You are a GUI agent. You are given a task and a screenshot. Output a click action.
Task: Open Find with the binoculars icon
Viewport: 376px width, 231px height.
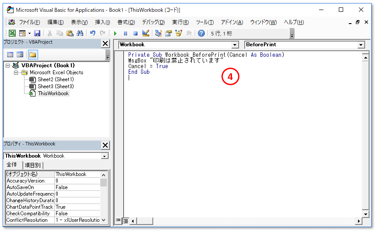pos(80,33)
